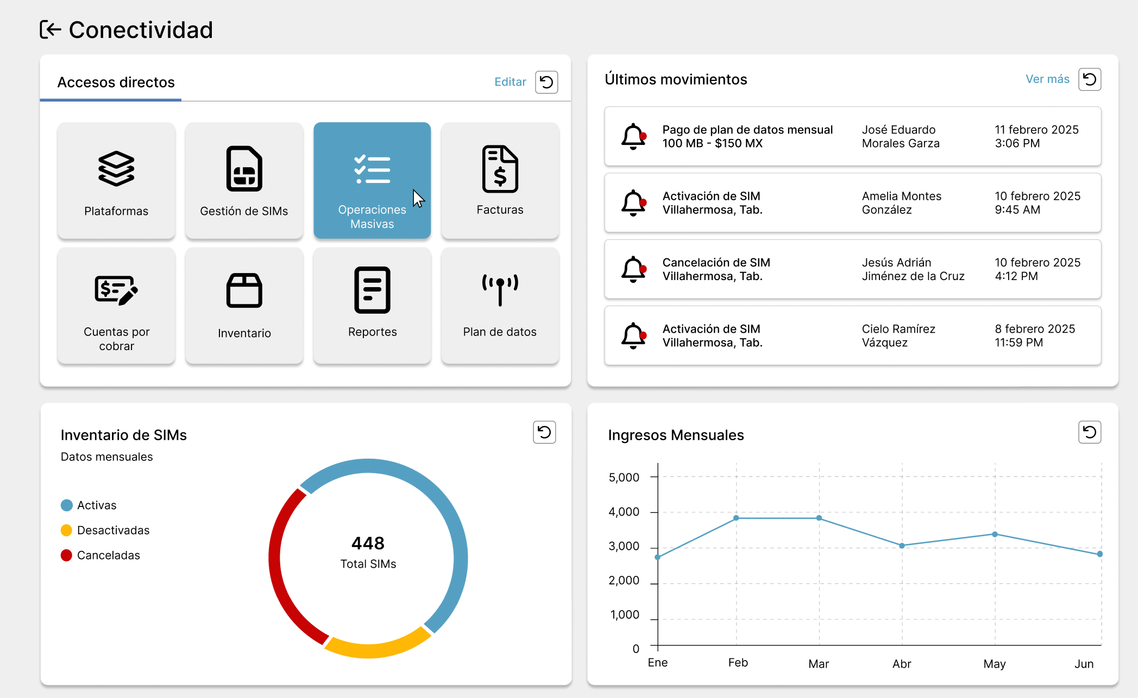Open Operaciones Masivas shortcut
Image resolution: width=1138 pixels, height=698 pixels.
[372, 180]
